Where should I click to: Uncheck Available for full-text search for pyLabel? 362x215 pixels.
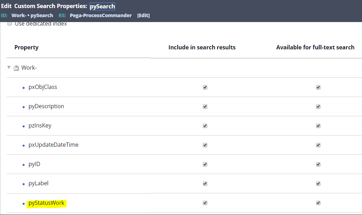318,183
